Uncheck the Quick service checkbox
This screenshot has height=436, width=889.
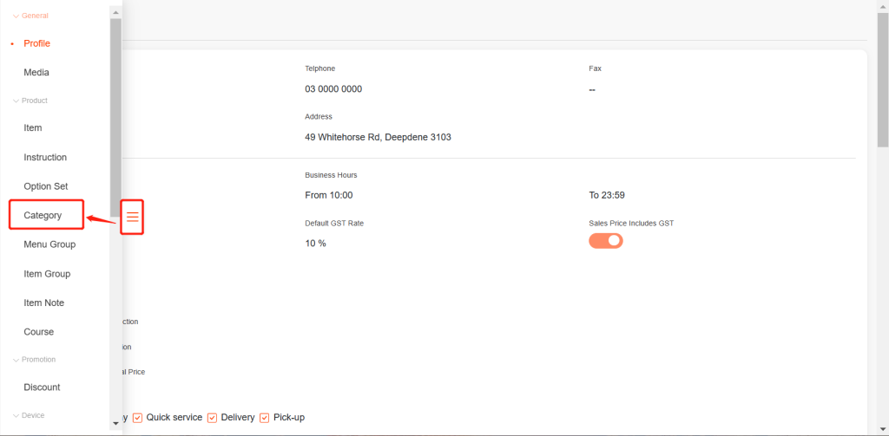coord(137,418)
